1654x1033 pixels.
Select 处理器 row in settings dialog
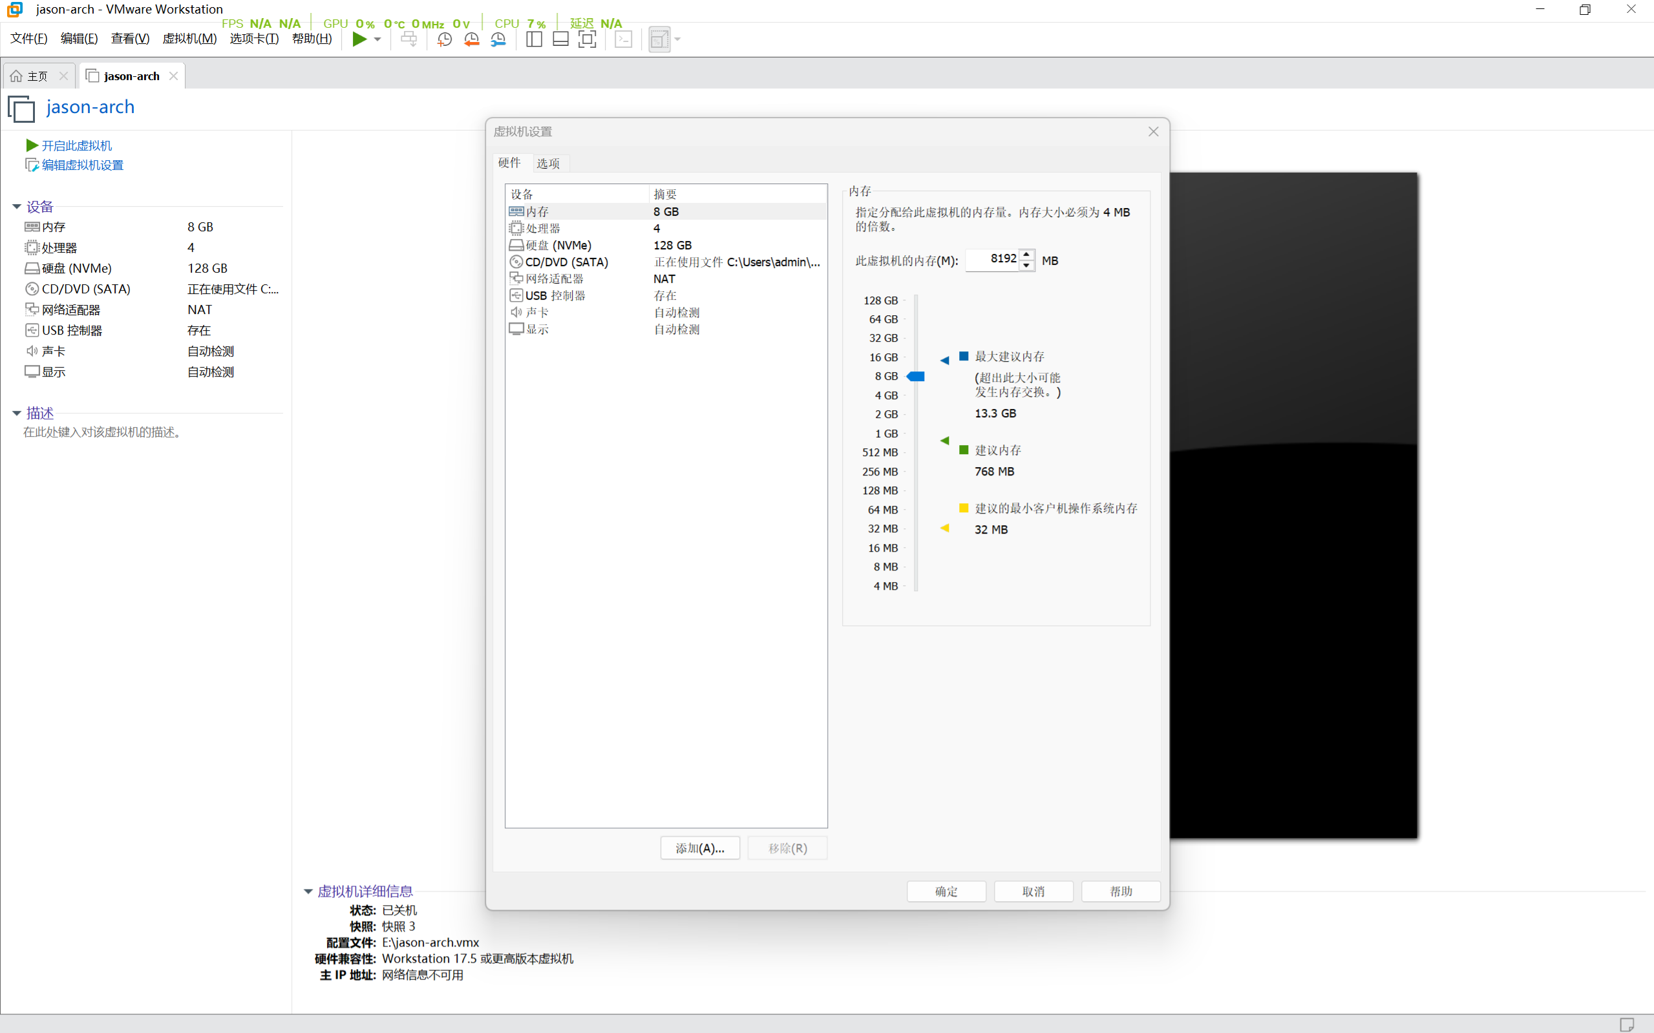666,228
